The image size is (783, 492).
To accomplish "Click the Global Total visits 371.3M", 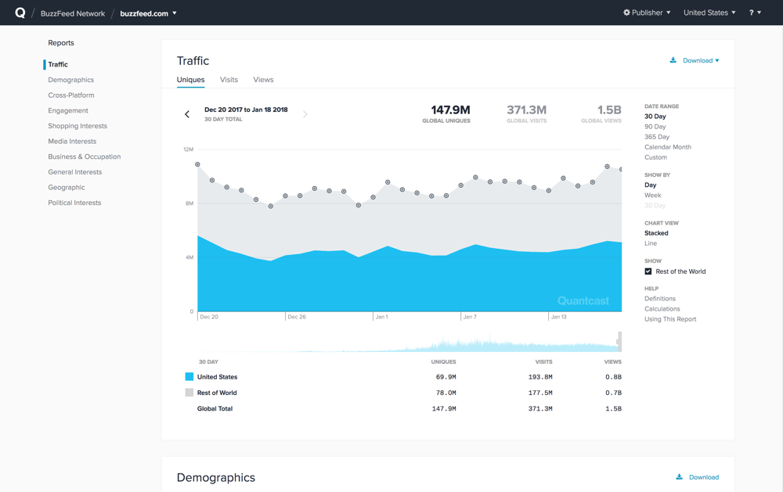I will pyautogui.click(x=540, y=408).
